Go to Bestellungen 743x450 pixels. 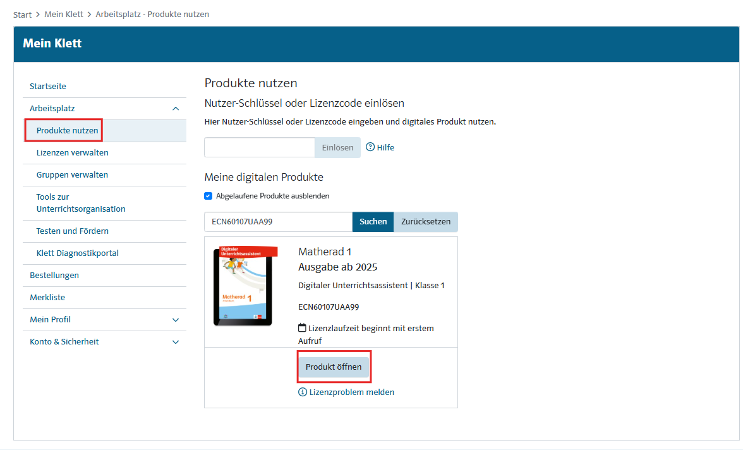pyautogui.click(x=54, y=276)
